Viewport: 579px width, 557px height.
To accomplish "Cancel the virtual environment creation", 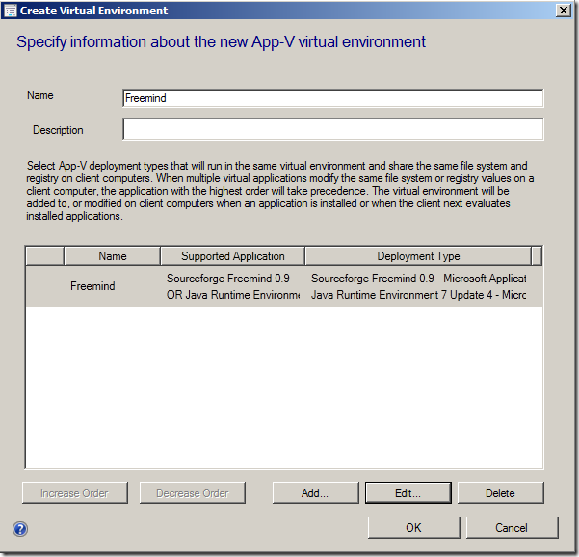I will (x=512, y=527).
